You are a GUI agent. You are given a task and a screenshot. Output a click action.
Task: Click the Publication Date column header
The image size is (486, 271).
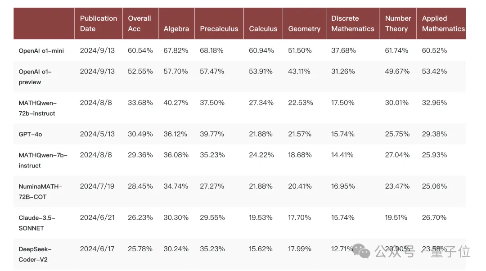(99, 23)
